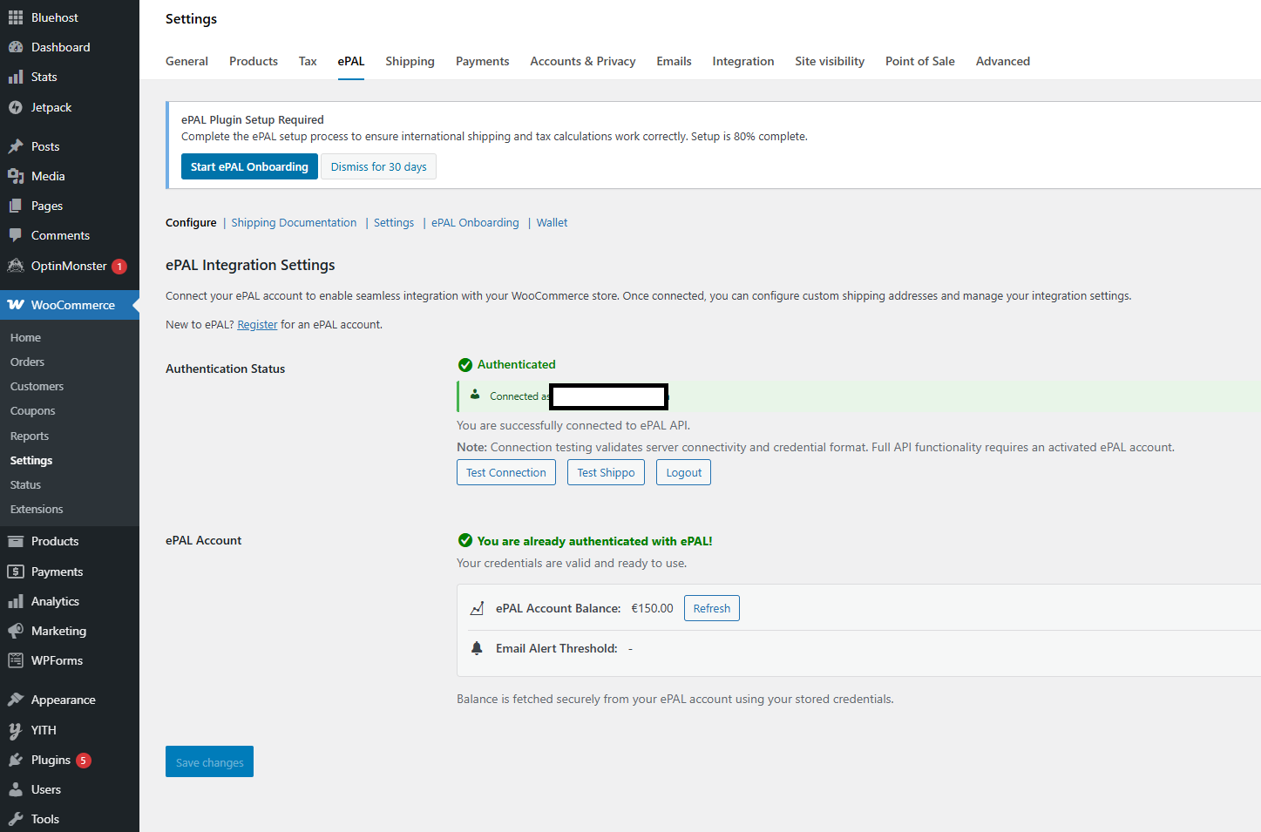Switch to the General settings tab
The height and width of the screenshot is (832, 1261).
(x=186, y=61)
